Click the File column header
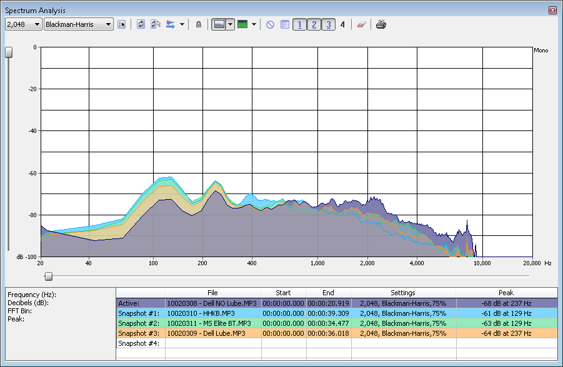 tap(212, 293)
